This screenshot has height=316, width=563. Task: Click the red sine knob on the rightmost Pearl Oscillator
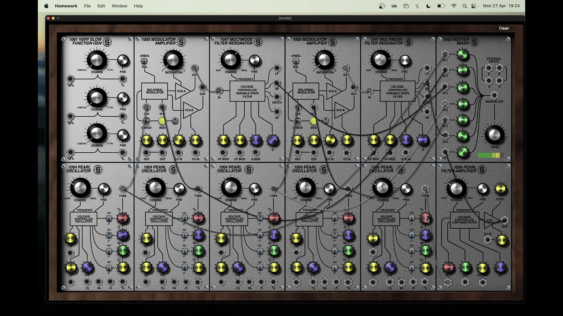[425, 218]
